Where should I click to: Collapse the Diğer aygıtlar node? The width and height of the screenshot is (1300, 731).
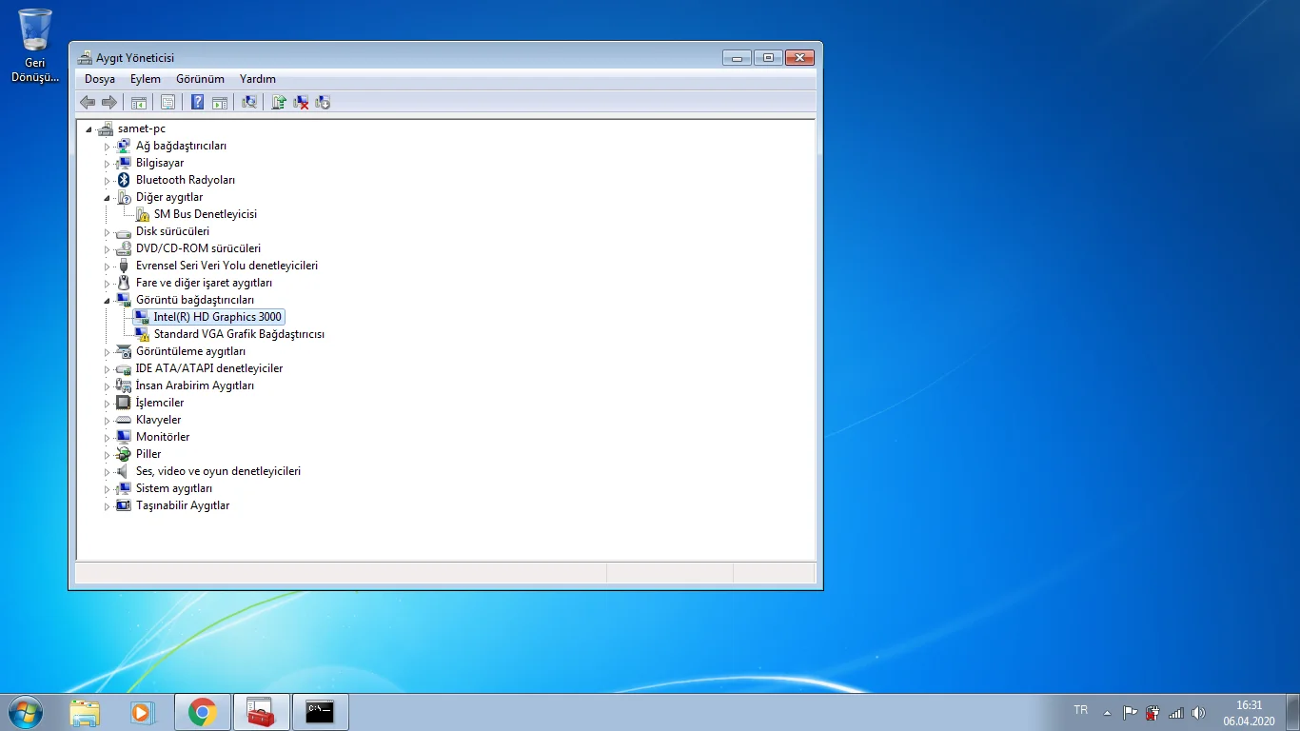pyautogui.click(x=108, y=198)
